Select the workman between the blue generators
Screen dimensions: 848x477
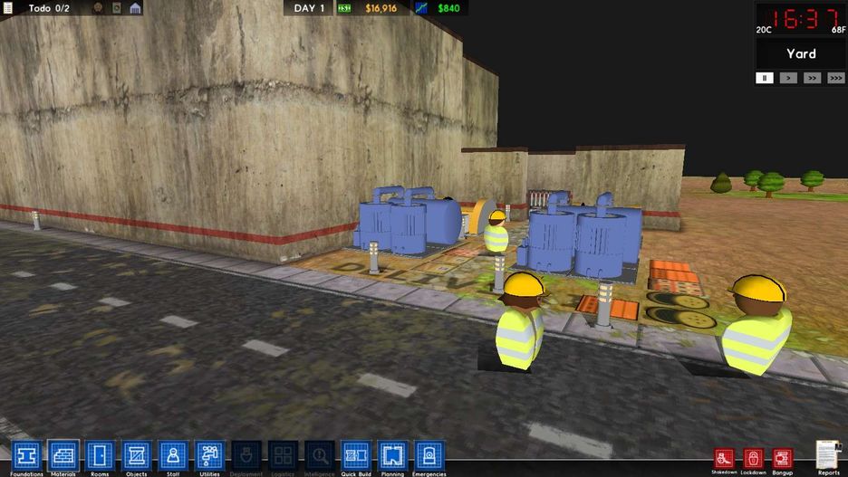[496, 232]
